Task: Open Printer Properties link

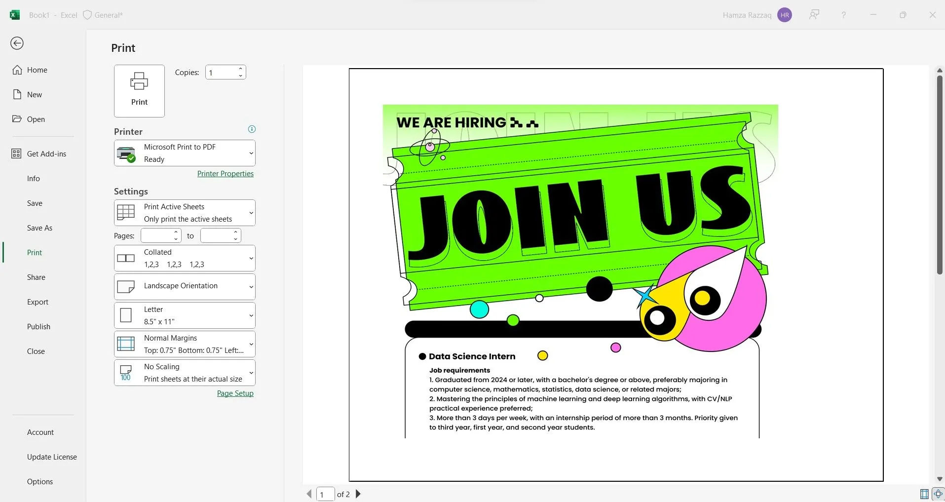Action: click(226, 174)
